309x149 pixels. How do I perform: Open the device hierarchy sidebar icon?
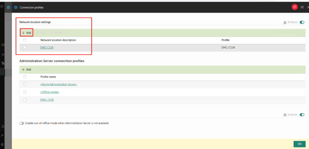(3, 63)
